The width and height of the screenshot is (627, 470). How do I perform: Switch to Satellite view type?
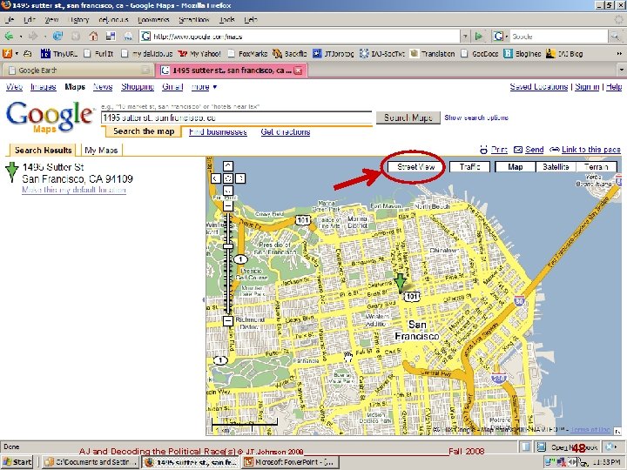click(556, 166)
